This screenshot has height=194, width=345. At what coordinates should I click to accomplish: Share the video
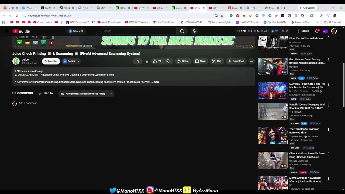[183, 61]
